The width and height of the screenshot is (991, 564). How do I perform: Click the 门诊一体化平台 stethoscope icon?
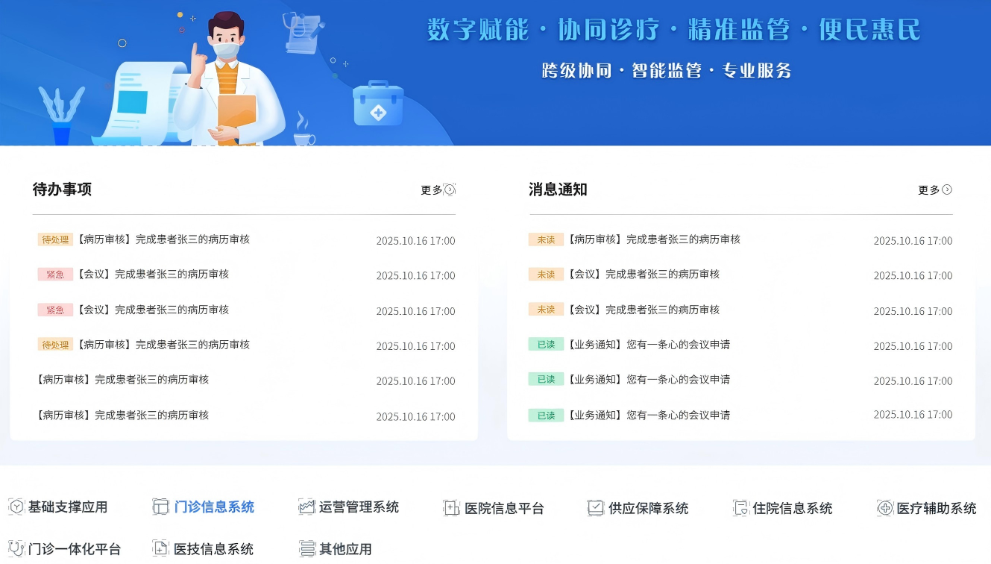(16, 549)
